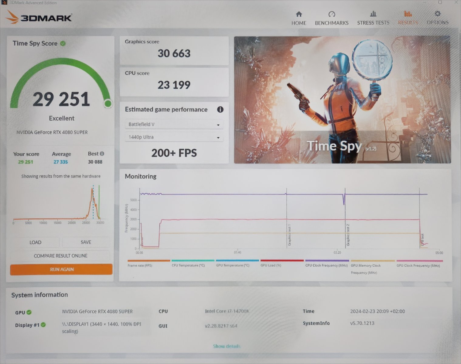461x364 pixels.
Task: Toggle the GPU Load (%) legend
Action: tap(282, 263)
